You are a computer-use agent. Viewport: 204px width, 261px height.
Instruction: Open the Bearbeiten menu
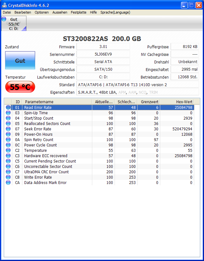point(23,12)
